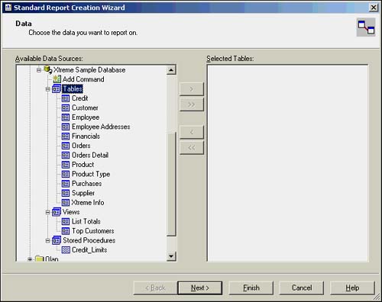Click the Next > button
This screenshot has width=382, height=302.
tap(200, 288)
